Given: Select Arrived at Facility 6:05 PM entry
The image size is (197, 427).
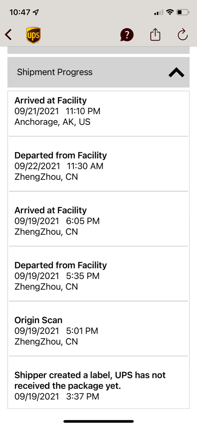Looking at the screenshot, I should [x=98, y=219].
